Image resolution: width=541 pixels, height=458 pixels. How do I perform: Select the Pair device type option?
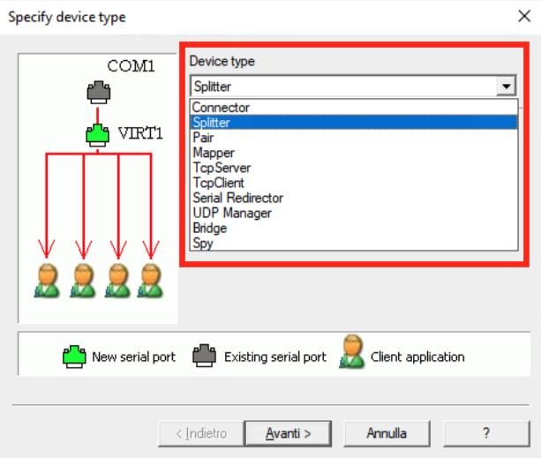click(x=203, y=138)
